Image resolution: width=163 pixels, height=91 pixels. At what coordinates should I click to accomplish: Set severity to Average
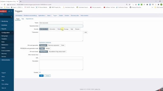tap(66, 29)
